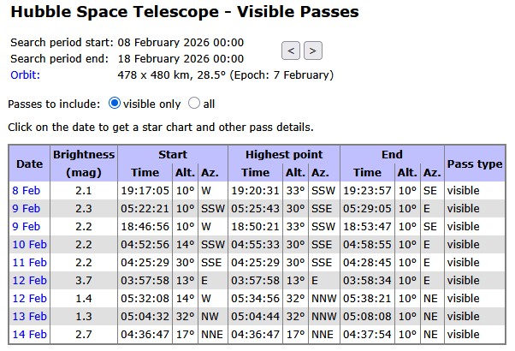The image size is (515, 351).
Task: Open the 13 Feb date link
Action: [28, 316]
